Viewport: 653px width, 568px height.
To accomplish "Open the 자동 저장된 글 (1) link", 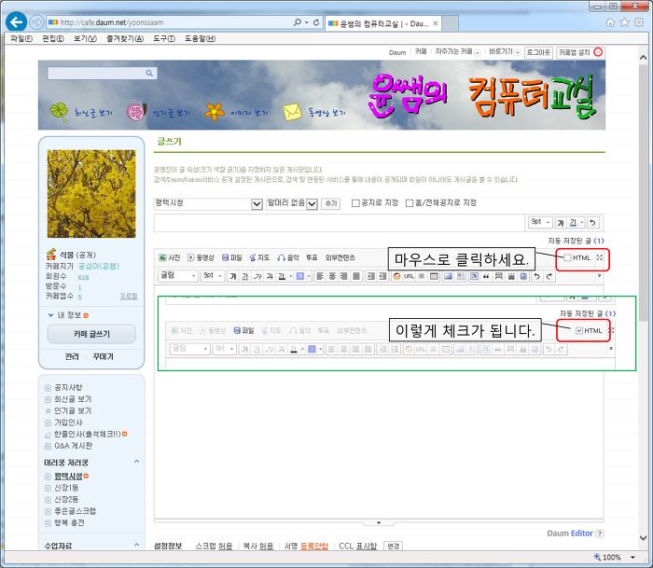I will (576, 241).
